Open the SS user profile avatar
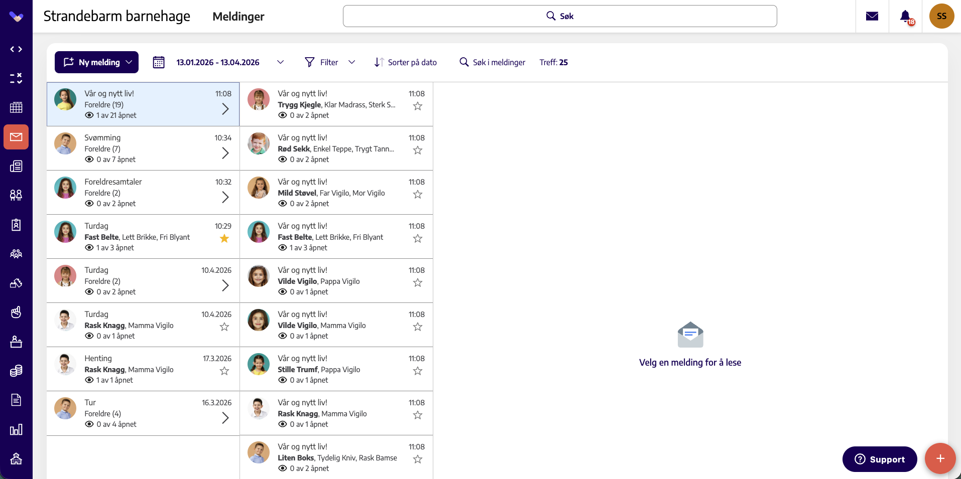This screenshot has height=479, width=961. pyautogui.click(x=941, y=16)
